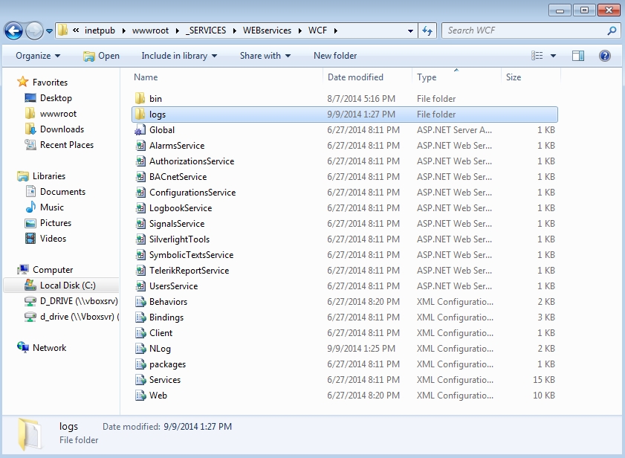The width and height of the screenshot is (625, 458).
Task: Toggle the preview pane icon
Action: pos(578,56)
